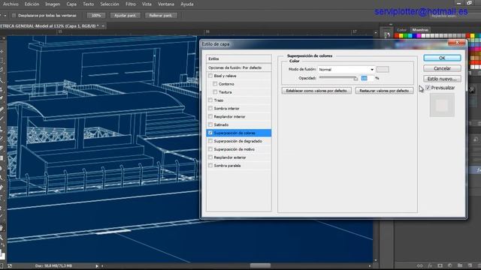481x270 pixels.
Task: Open the Filtro menu
Action: point(131,4)
